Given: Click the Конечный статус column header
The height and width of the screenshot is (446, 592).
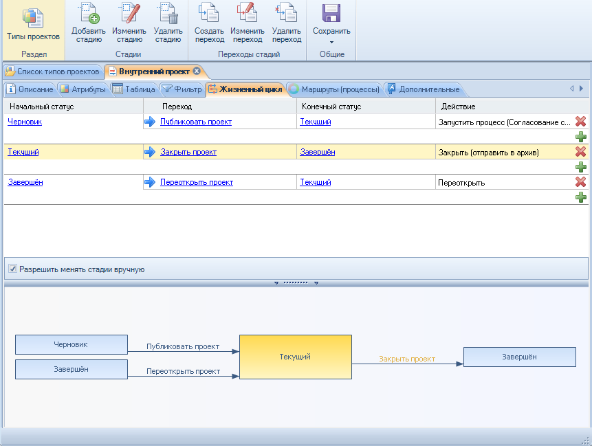Looking at the screenshot, I should [x=366, y=107].
